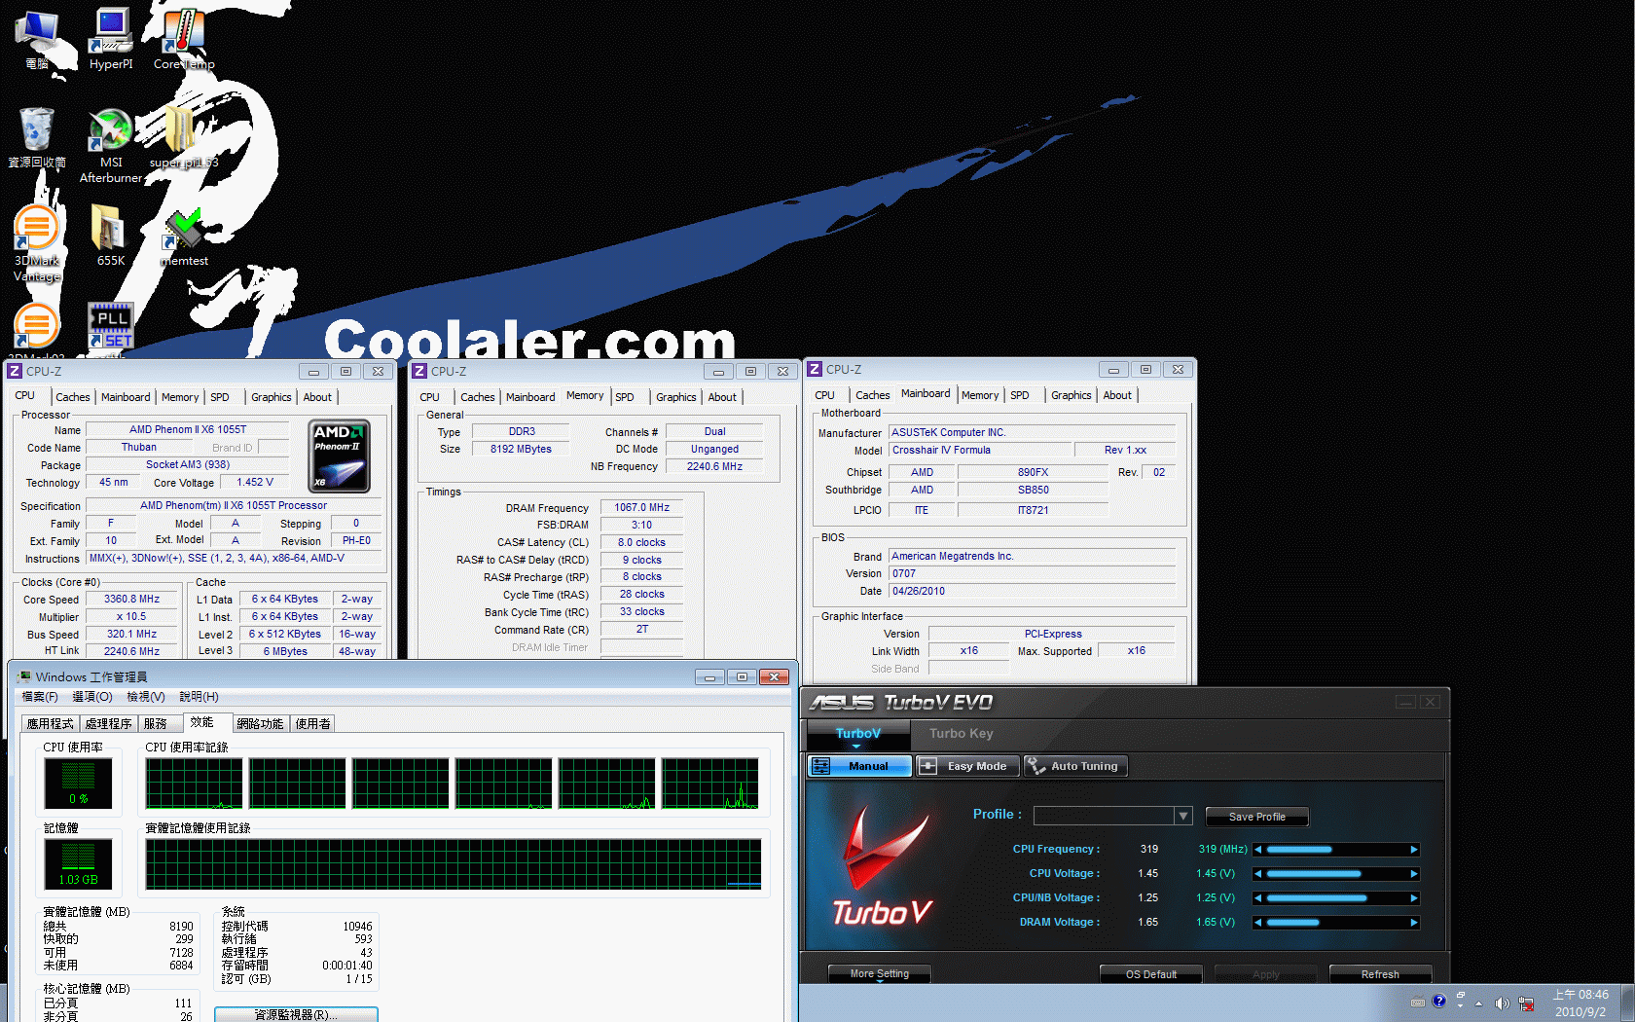Decrease CPU/NB Voltage with left arrow
The image size is (1635, 1022).
[1258, 898]
